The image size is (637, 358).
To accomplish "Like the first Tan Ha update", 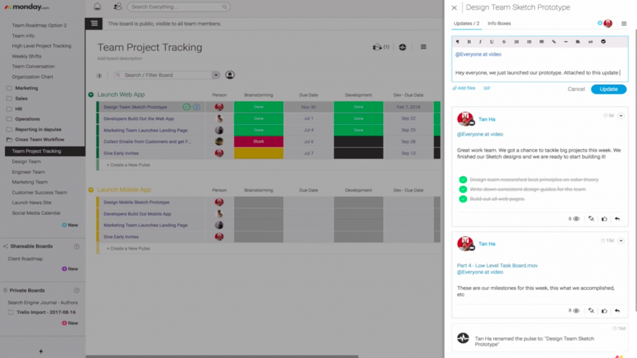I will 604,219.
